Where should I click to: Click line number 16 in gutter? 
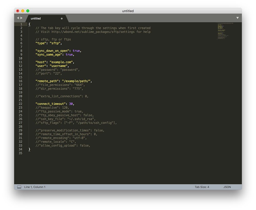click(20, 81)
